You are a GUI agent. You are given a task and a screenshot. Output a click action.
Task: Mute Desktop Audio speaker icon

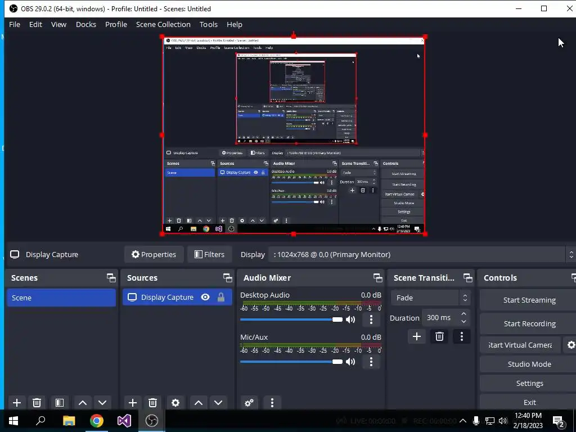coord(351,319)
